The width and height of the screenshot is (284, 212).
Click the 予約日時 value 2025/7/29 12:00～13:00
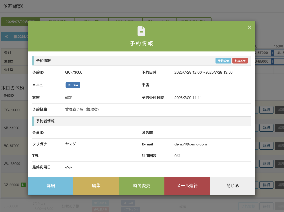203,72
